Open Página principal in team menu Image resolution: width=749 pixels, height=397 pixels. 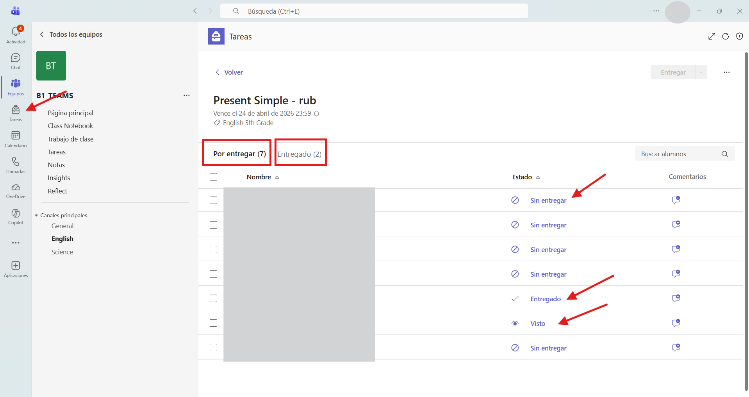pyautogui.click(x=71, y=113)
